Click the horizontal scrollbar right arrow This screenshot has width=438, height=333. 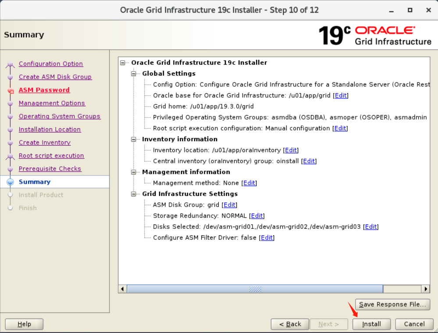[x=425, y=289]
